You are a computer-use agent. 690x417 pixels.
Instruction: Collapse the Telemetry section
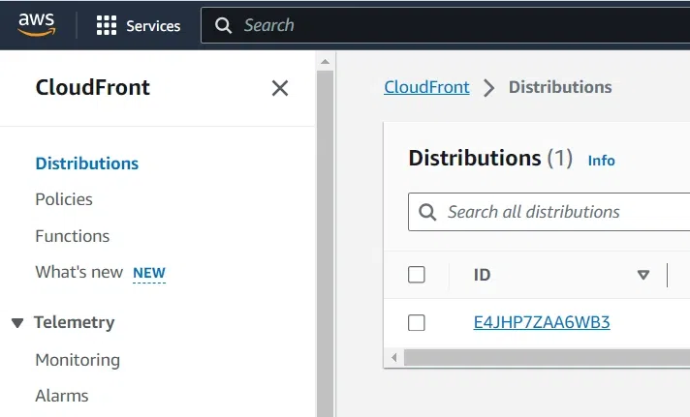(17, 323)
